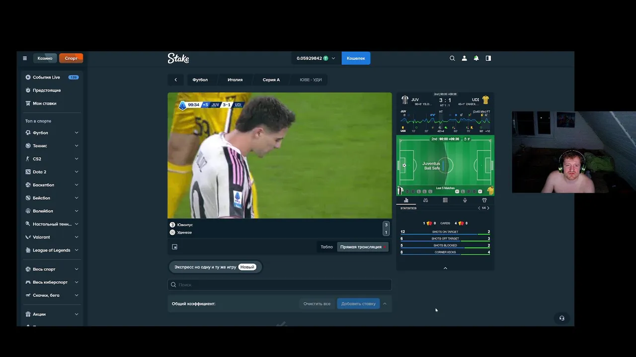Screen dimensions: 636x357
Task: Expand the Теннис sidebar chevron
Action: 77,146
